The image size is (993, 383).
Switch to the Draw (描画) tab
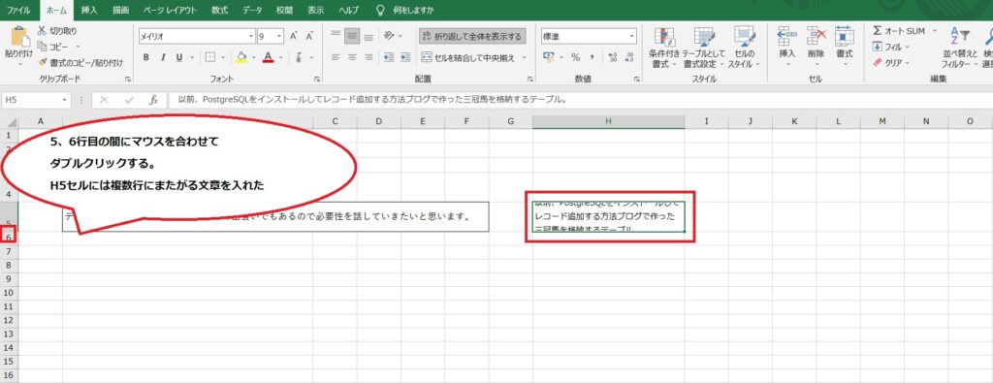click(x=121, y=10)
